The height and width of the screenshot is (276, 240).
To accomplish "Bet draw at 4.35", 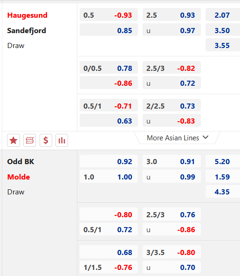I will click(x=223, y=191).
